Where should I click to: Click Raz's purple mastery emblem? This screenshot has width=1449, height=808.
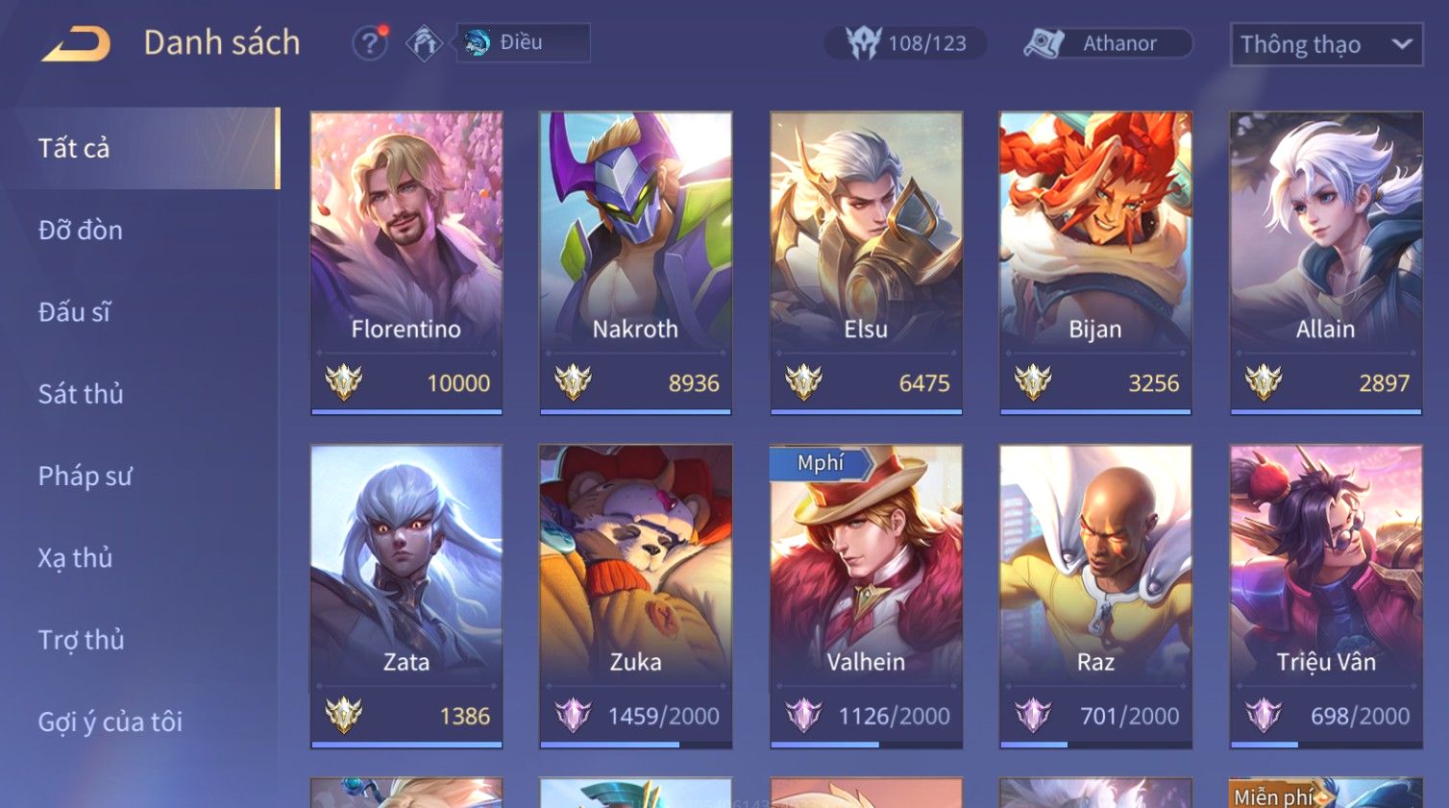[1033, 716]
